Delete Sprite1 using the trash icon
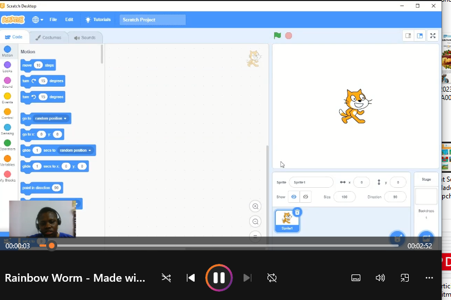 (297, 212)
